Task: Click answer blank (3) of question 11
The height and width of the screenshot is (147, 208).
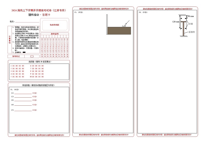Action: pos(23,100)
